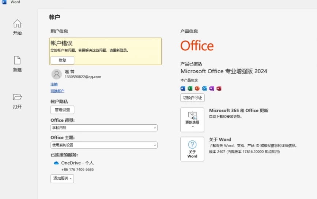Screen dimensions: 317x199
Task: Click the Microsoft 365 和 Office 更新 heading
Action: click(x=238, y=110)
